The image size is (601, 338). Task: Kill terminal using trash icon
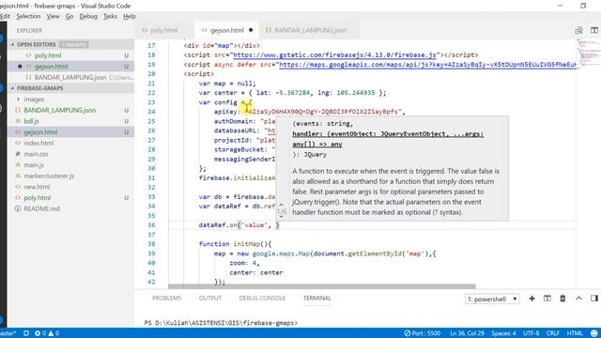pos(562,299)
